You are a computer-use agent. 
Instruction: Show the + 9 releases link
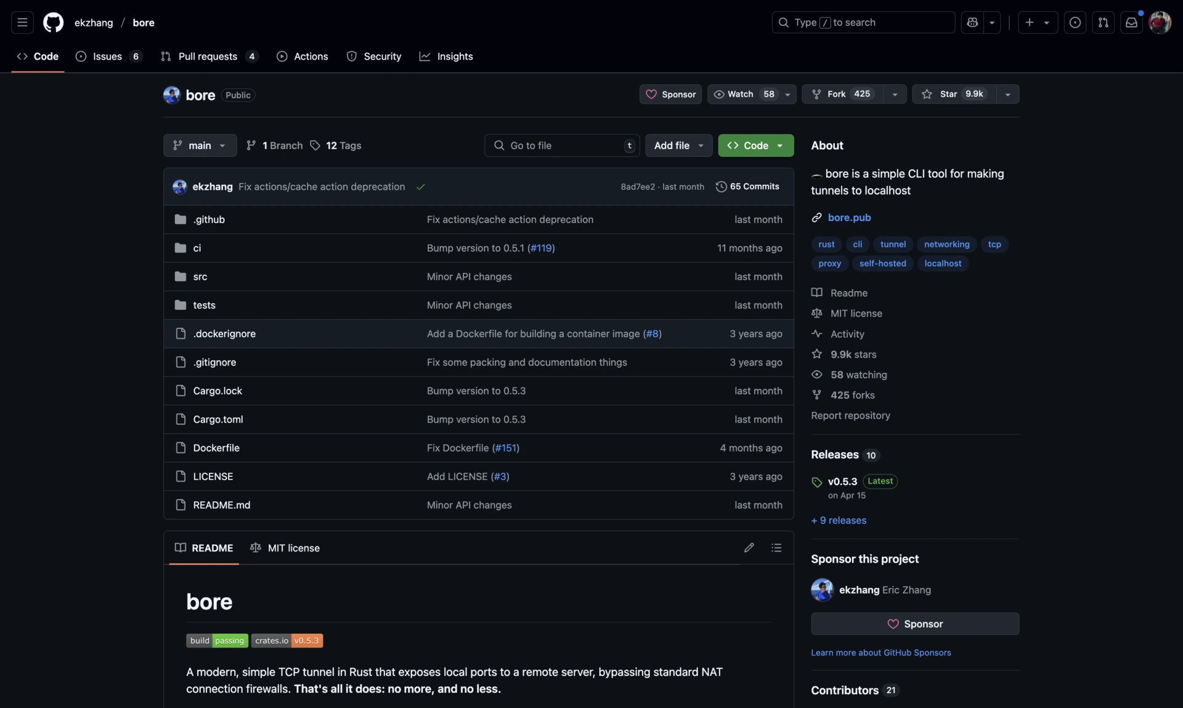click(x=839, y=521)
